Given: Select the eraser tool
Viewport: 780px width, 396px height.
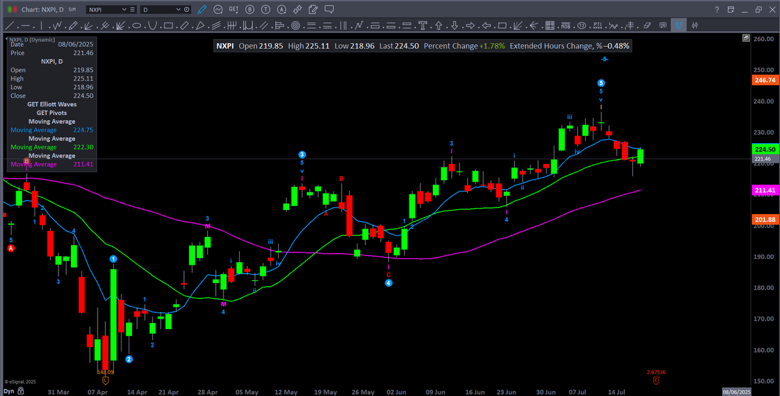Looking at the screenshot, I should coord(647,25).
